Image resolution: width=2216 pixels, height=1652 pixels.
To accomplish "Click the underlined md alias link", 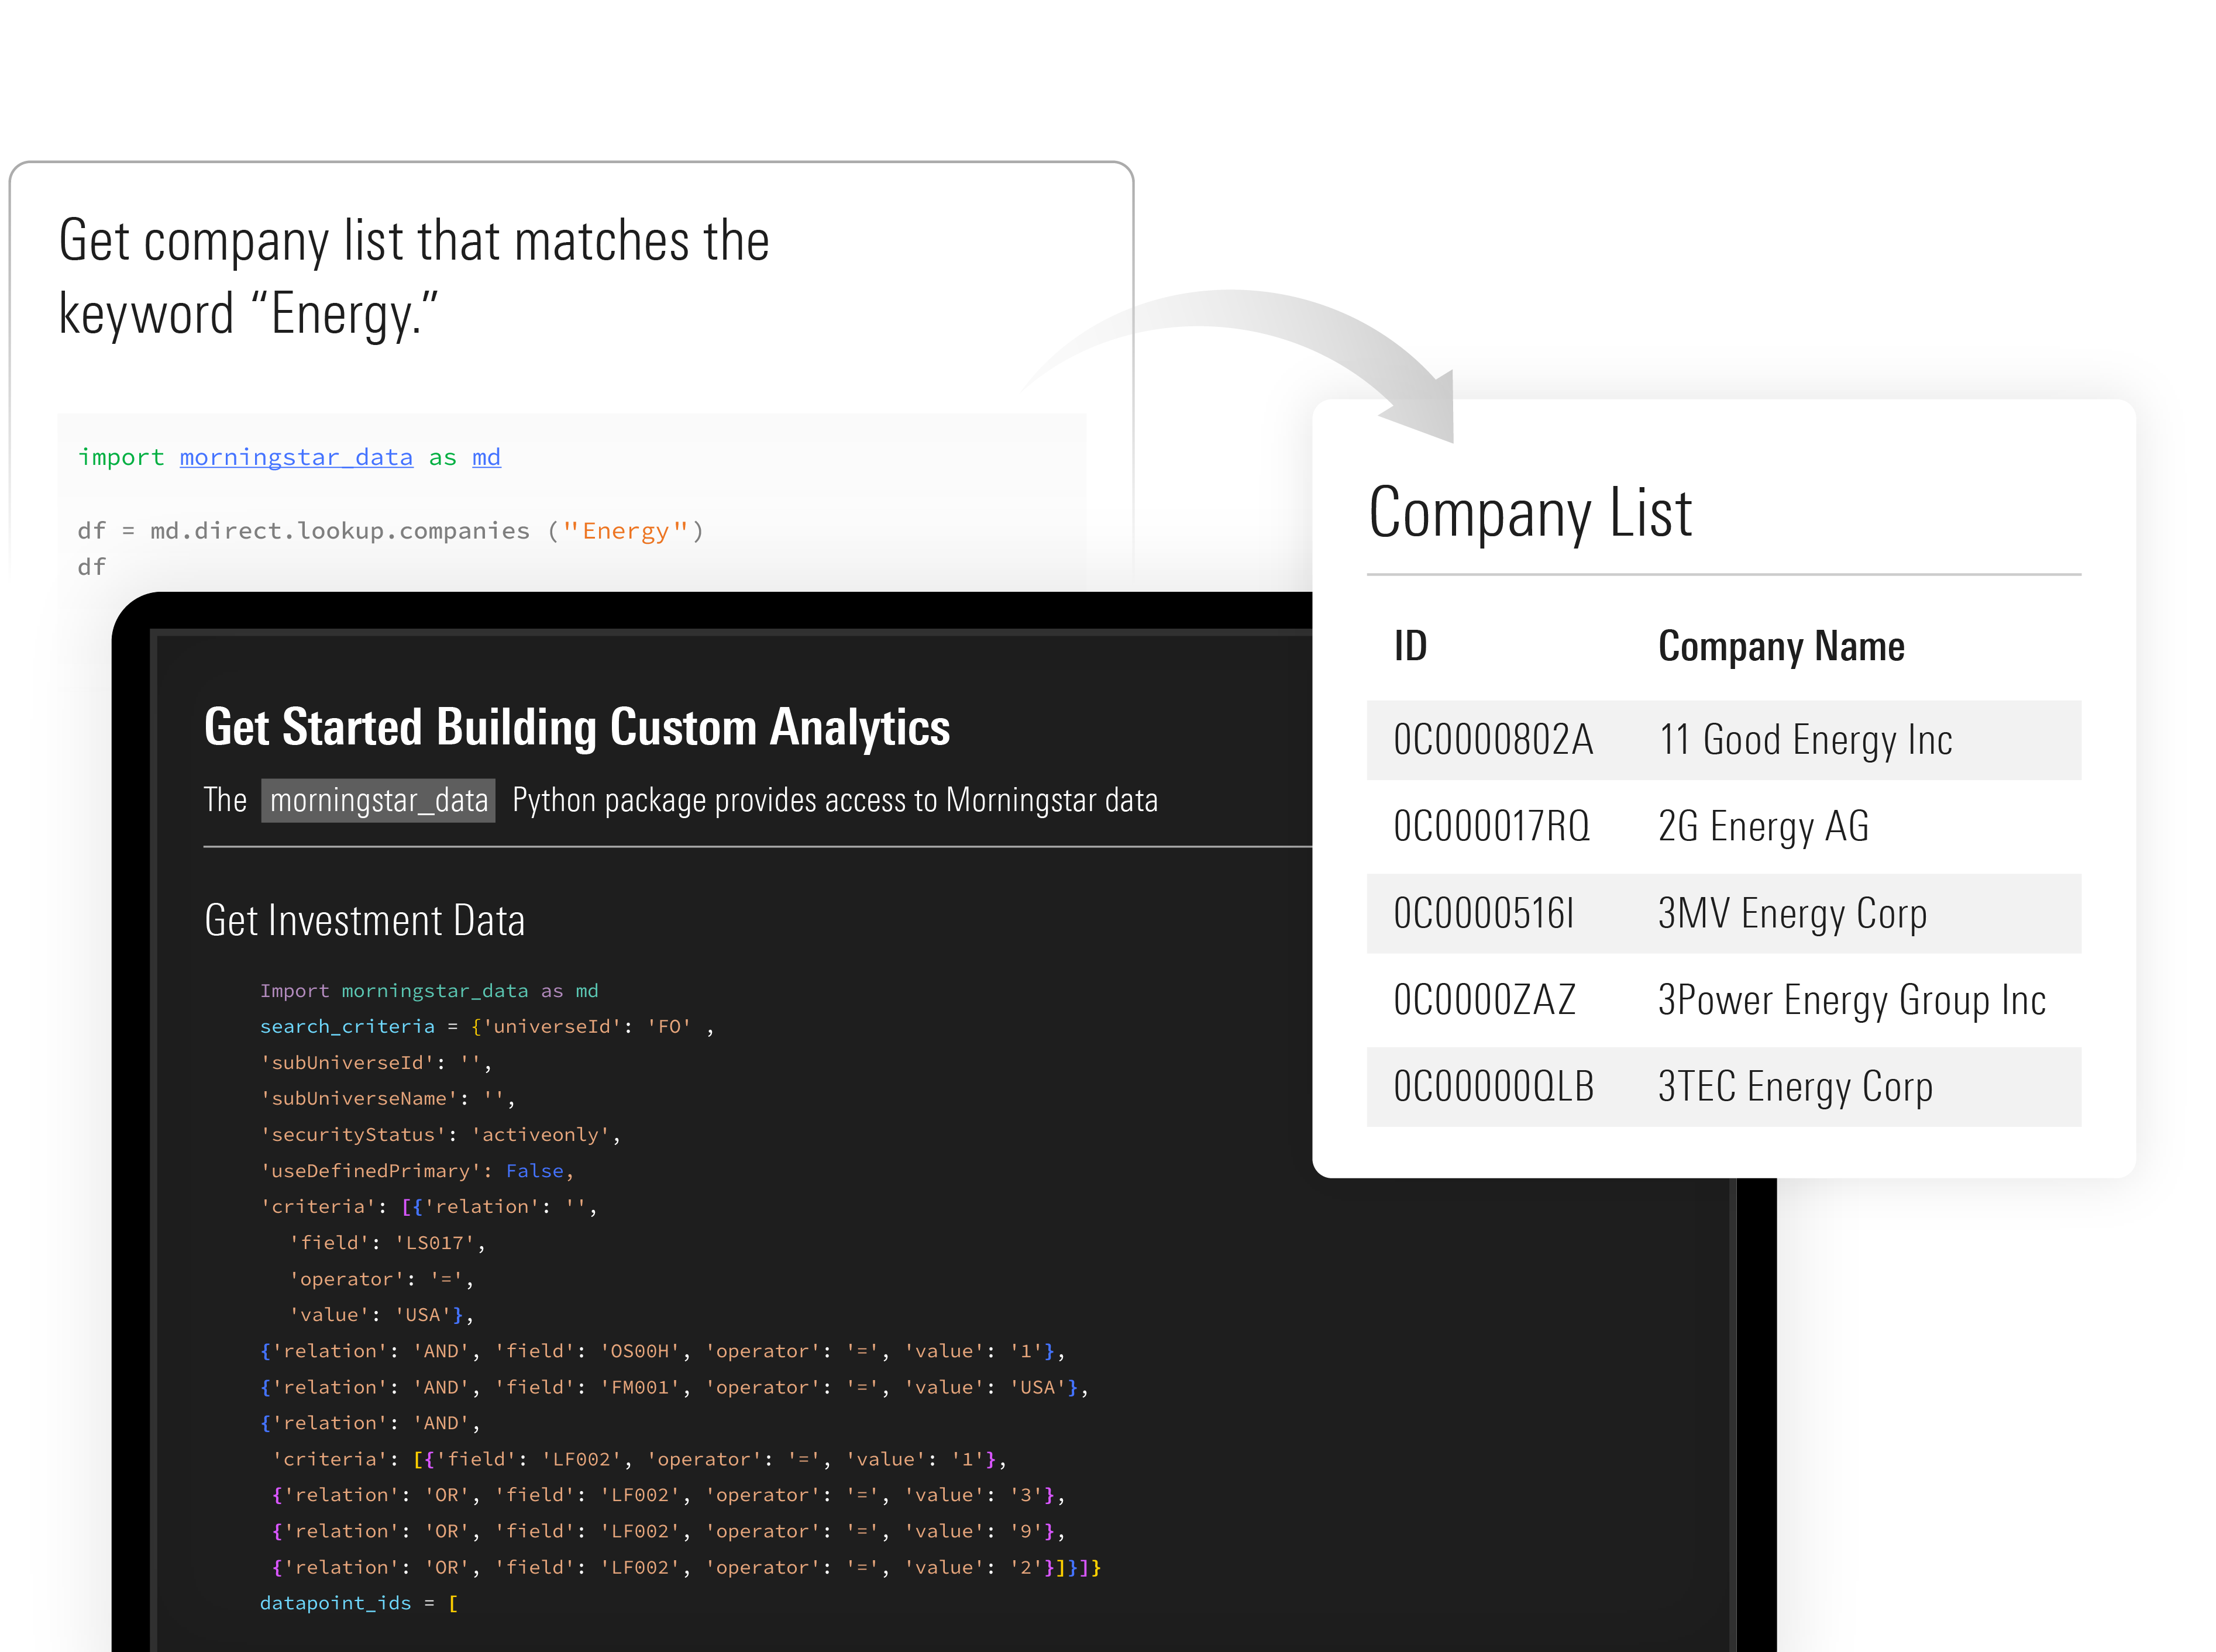I will click(486, 457).
